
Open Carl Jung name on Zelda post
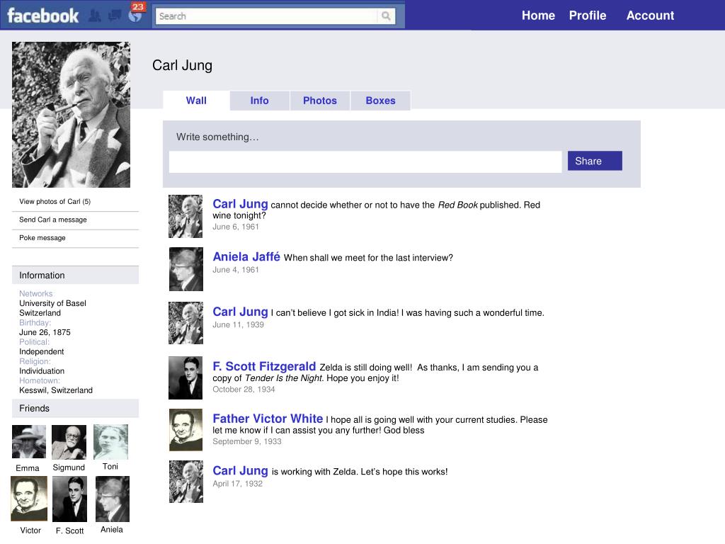[240, 470]
